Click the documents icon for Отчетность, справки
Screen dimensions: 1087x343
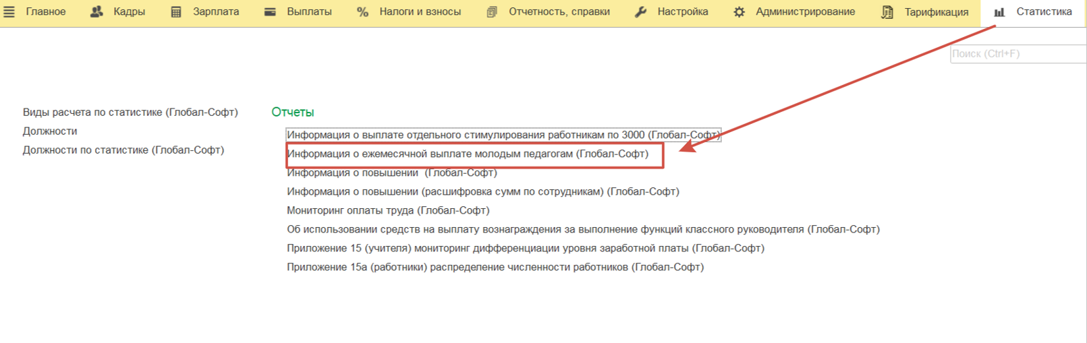coord(492,11)
